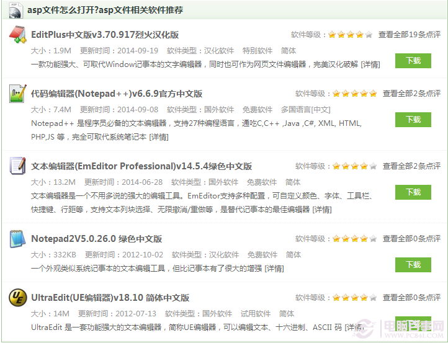Open [详情] details link for Notepad2

(274, 269)
